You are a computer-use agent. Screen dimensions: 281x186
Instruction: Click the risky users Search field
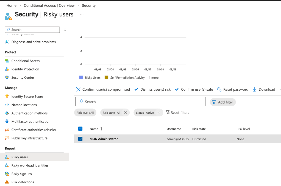coord(140,102)
